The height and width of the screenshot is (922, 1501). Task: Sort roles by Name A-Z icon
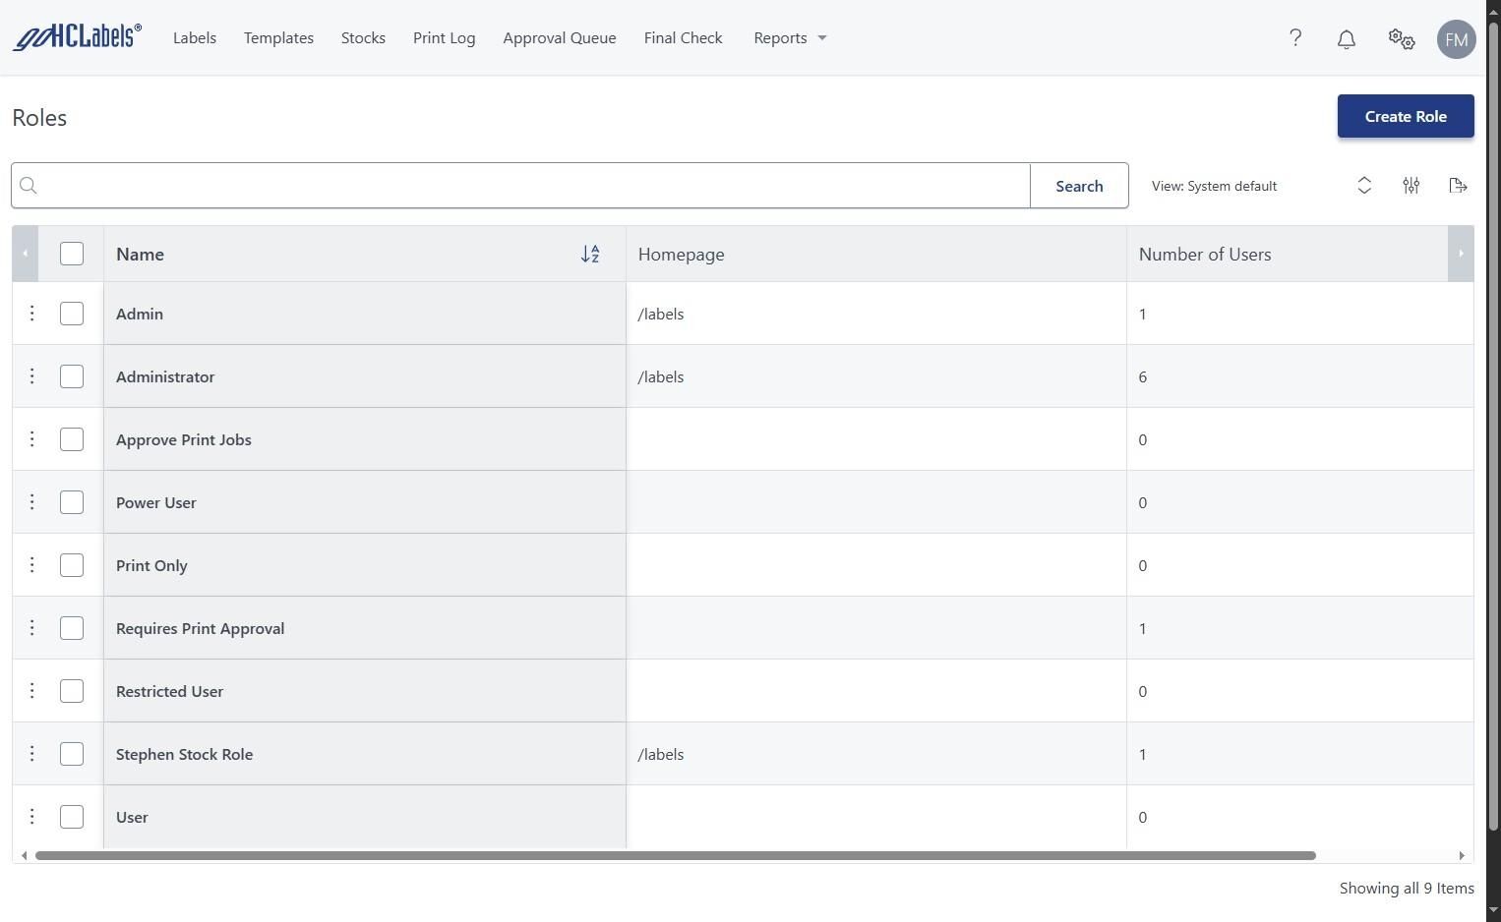click(590, 255)
